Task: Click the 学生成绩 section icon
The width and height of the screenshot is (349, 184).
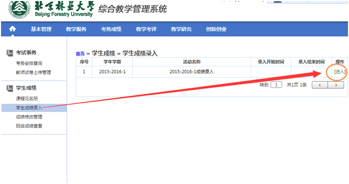Action: [x=10, y=88]
